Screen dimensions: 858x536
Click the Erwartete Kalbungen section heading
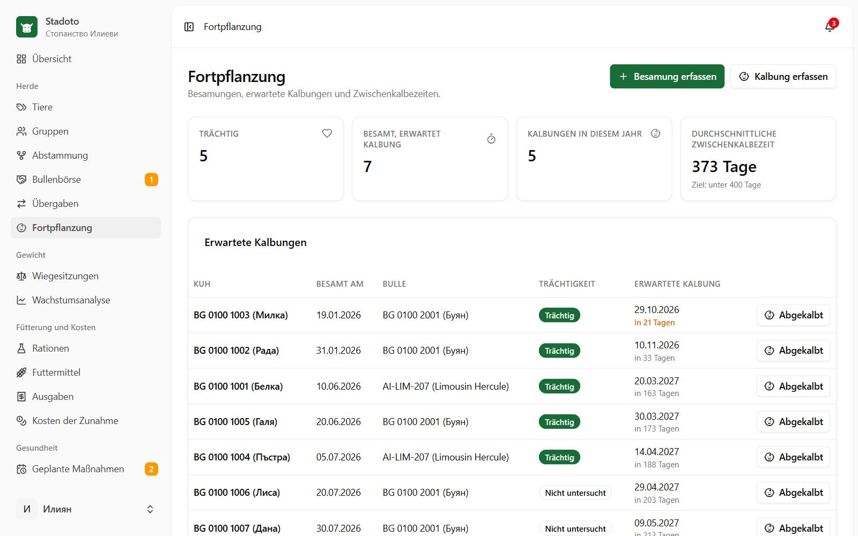255,242
